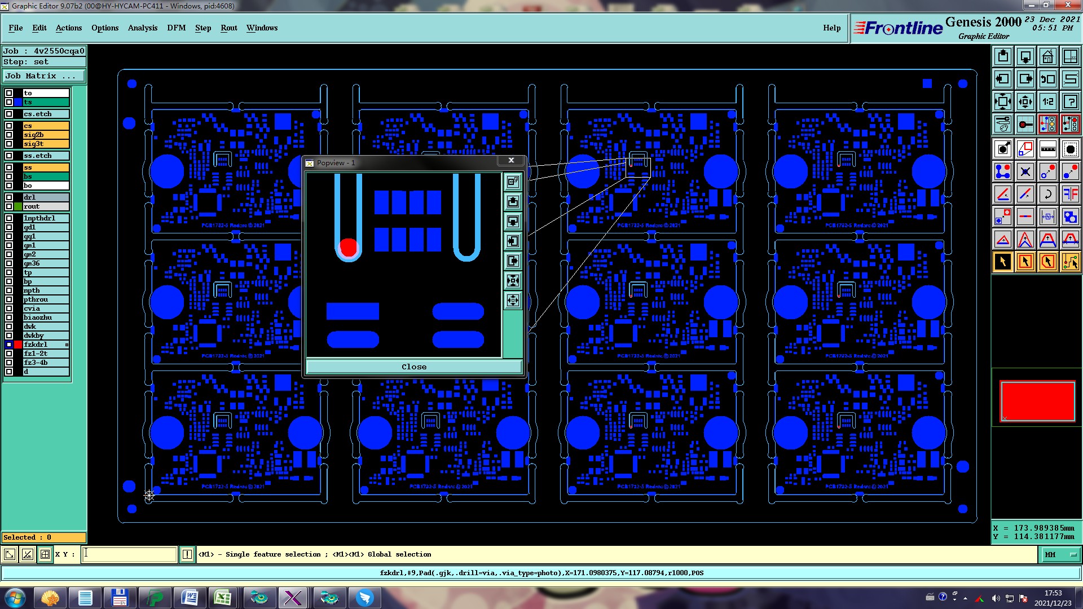Click the delete feature X icon
1083x609 pixels.
coord(1025,171)
